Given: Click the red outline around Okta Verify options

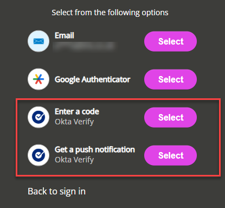Looking at the screenshot, I should point(118,99).
